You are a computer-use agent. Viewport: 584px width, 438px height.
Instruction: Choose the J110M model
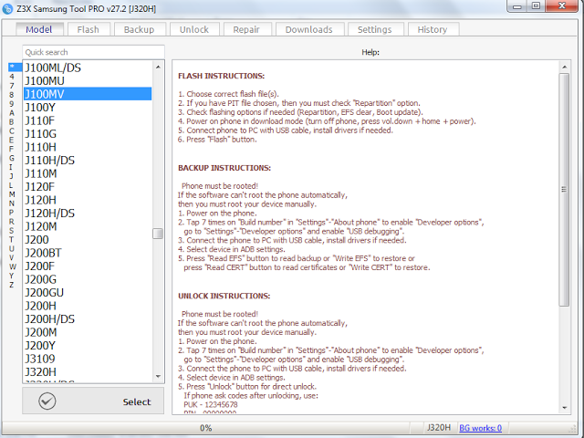coord(88,173)
